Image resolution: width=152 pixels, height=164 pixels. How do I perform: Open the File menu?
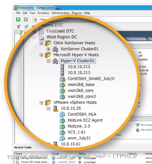point(18,13)
